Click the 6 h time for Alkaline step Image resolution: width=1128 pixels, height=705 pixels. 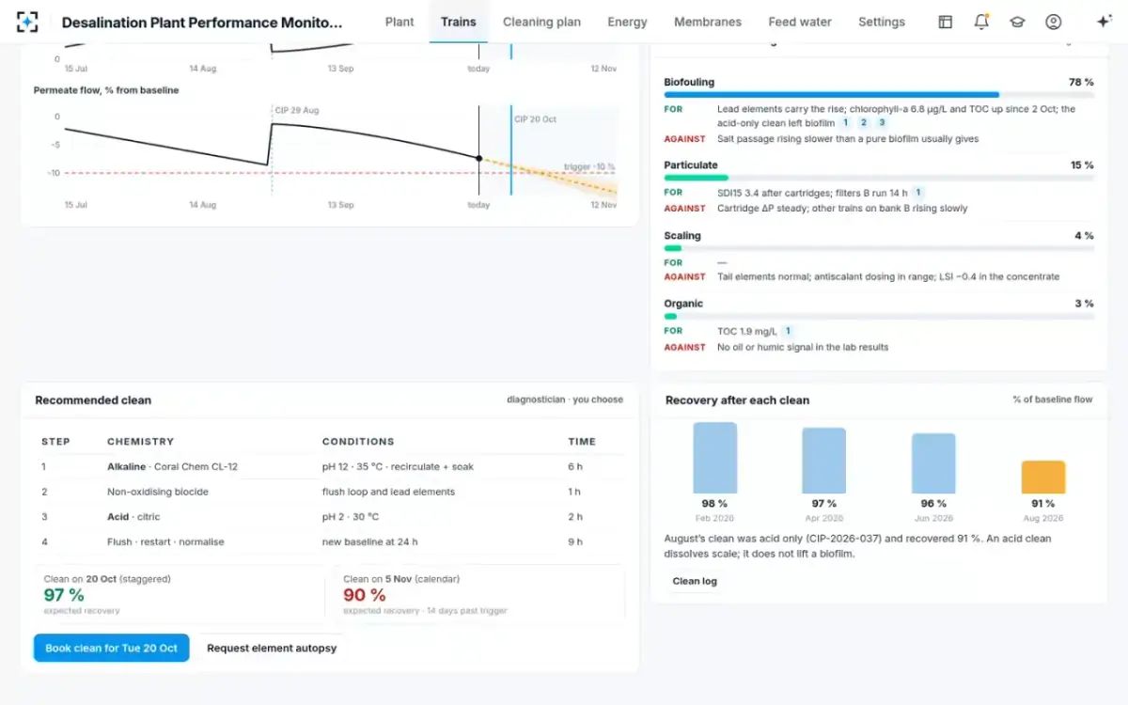coord(575,466)
